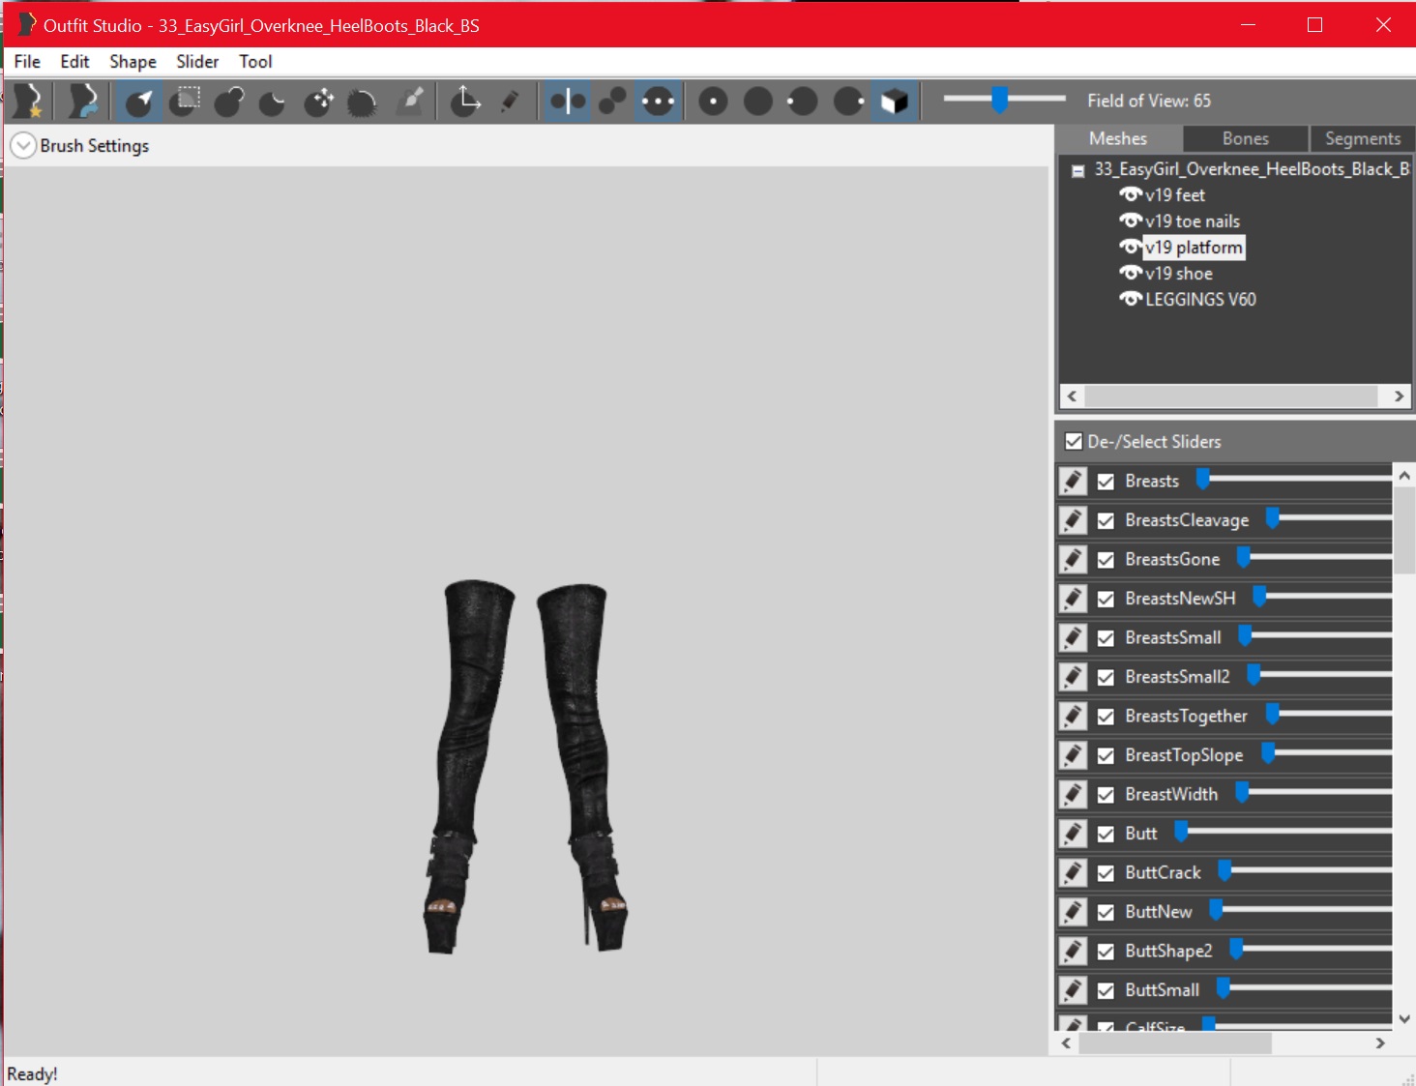Collapse the 33_EasyGirl_Overknee_HeelBoots tree node

1077,169
